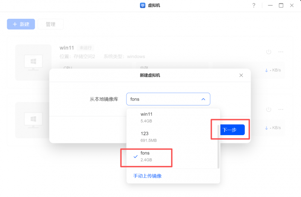Click the help question mark icon
The width and height of the screenshot is (301, 197).
[254, 6]
